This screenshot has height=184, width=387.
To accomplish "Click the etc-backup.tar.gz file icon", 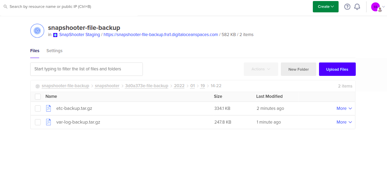I will (x=49, y=108).
